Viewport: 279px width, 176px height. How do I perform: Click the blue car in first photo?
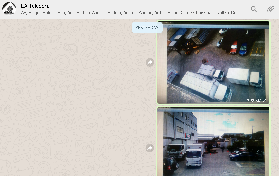tap(243, 49)
